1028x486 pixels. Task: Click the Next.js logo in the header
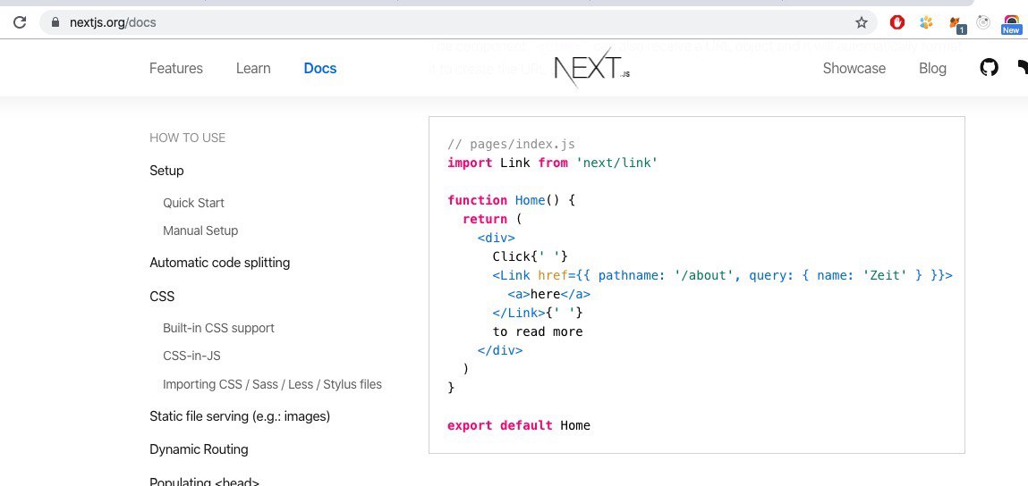click(x=592, y=68)
